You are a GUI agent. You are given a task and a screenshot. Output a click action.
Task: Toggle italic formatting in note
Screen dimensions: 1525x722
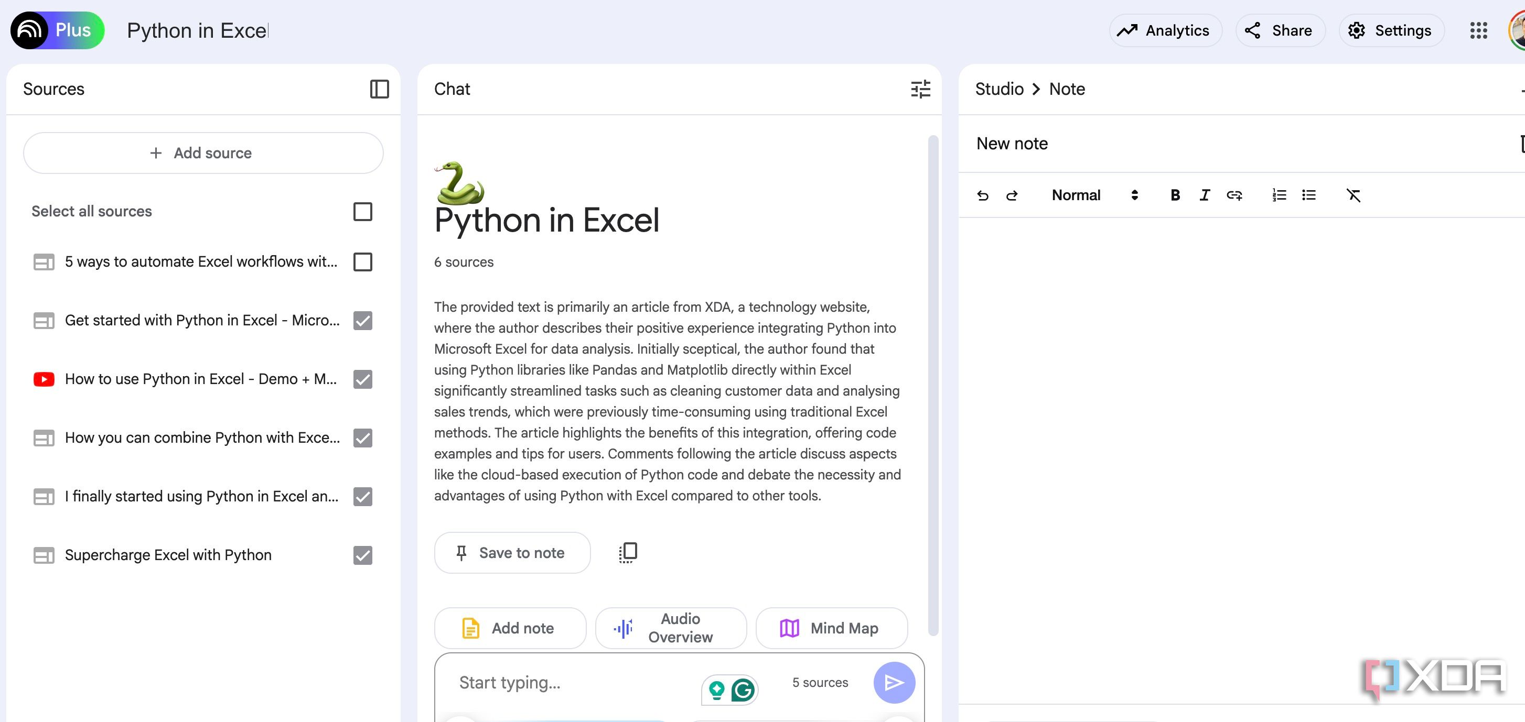click(x=1205, y=195)
